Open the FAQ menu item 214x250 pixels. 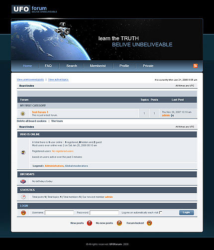click(48, 66)
